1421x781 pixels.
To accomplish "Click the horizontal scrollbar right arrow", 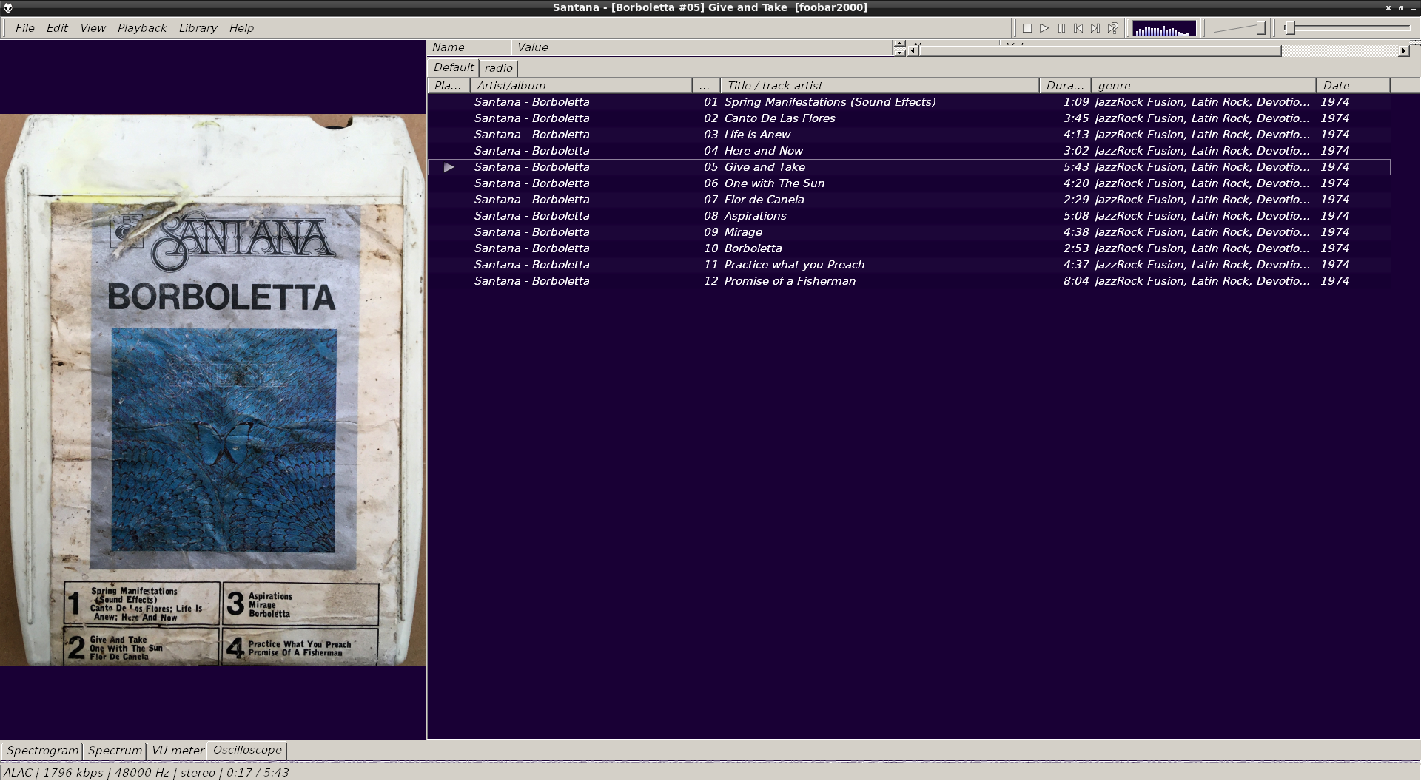I will pos(1404,51).
